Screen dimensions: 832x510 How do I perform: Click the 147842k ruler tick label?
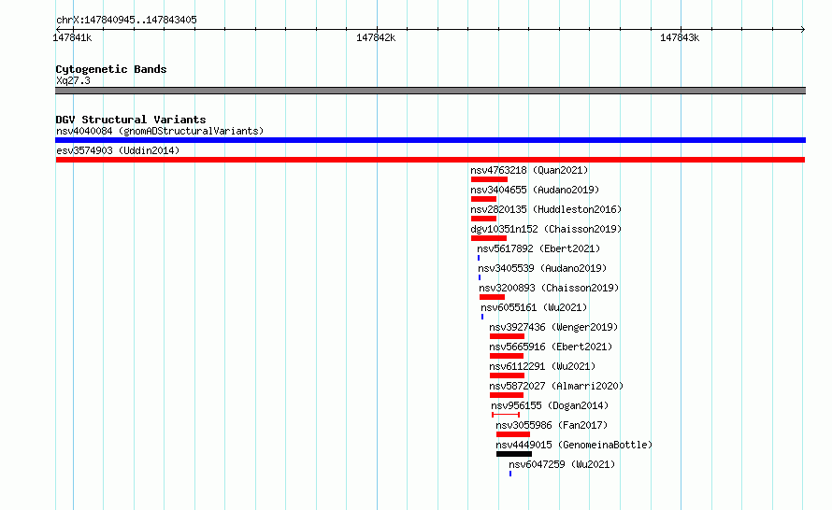(x=376, y=37)
